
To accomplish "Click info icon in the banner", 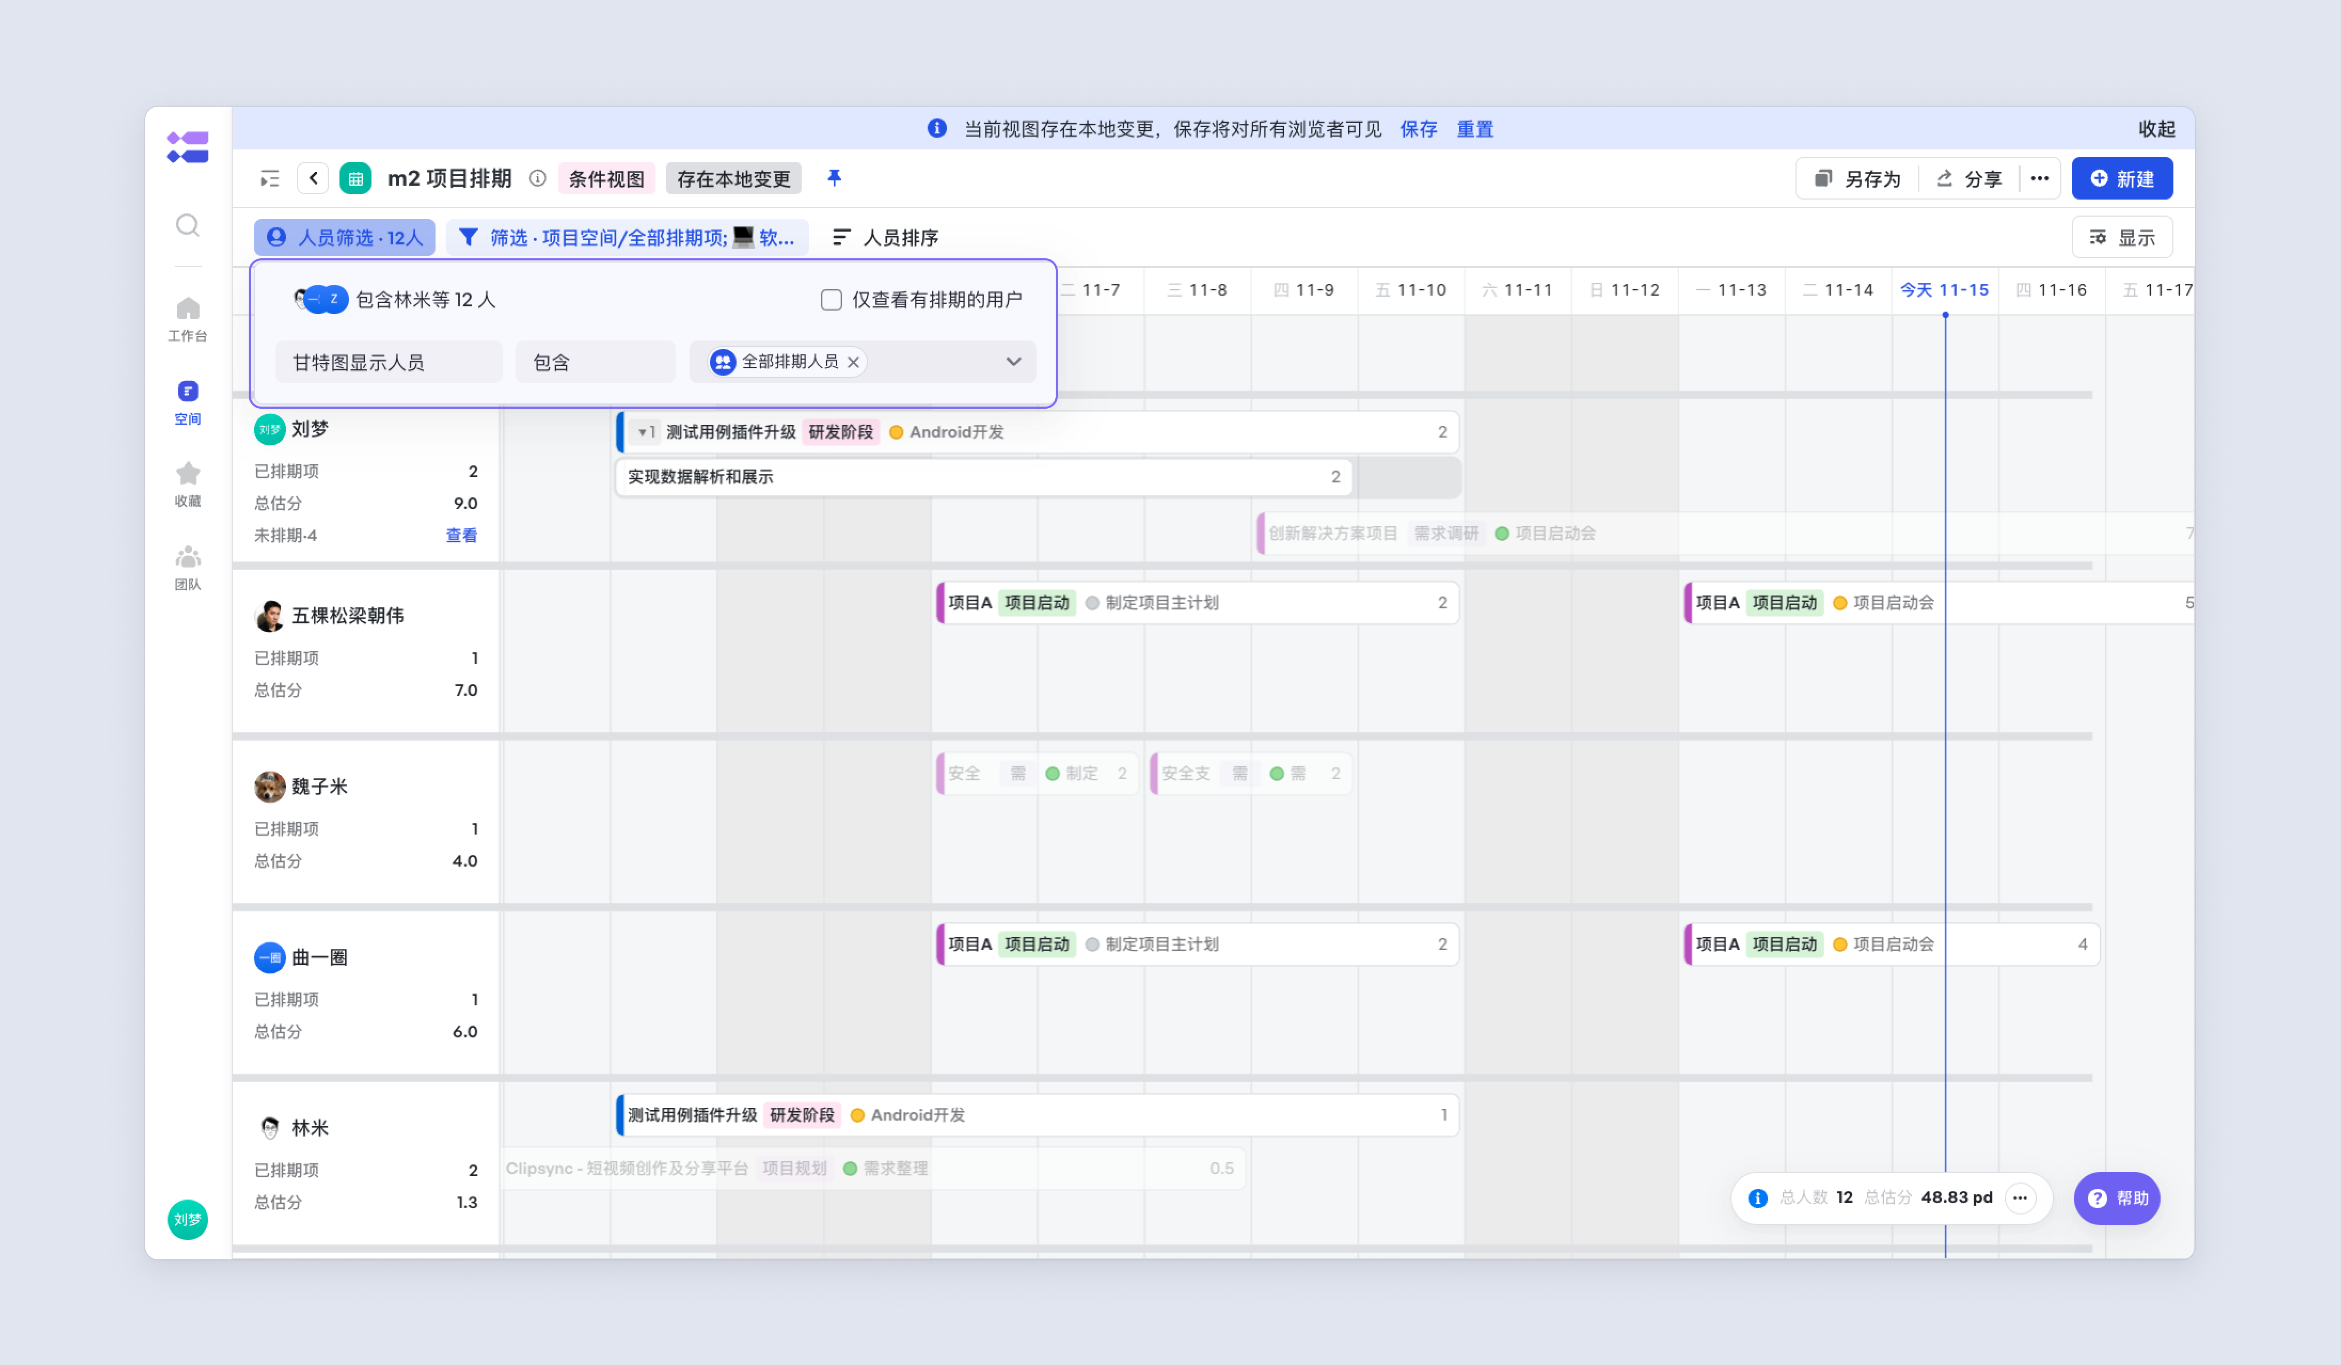I will 936,128.
